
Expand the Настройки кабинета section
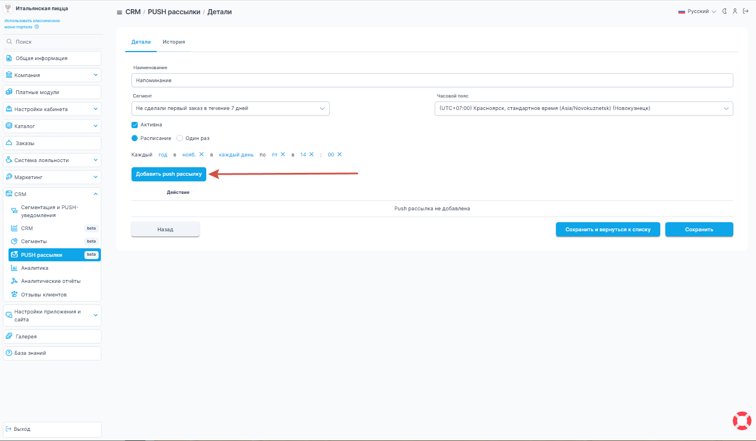click(52, 109)
